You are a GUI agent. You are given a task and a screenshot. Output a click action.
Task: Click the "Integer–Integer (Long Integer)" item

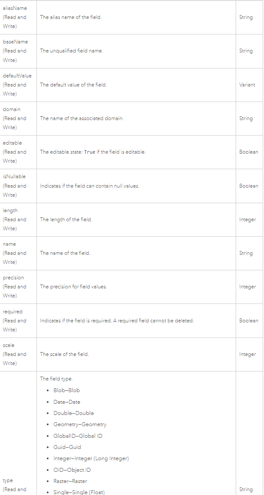click(91, 458)
